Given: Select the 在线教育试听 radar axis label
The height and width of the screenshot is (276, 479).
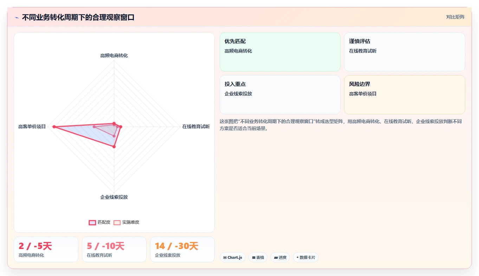Looking at the screenshot, I should 196,127.
